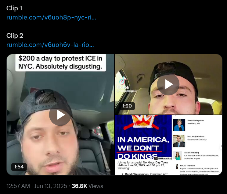The width and height of the screenshot is (227, 194).
Task: Click the 'IN AMERICA, WE DON'T DO KINGS' headline
Action: [143, 148]
